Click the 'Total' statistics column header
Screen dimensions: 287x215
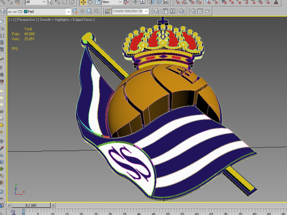tap(28, 29)
